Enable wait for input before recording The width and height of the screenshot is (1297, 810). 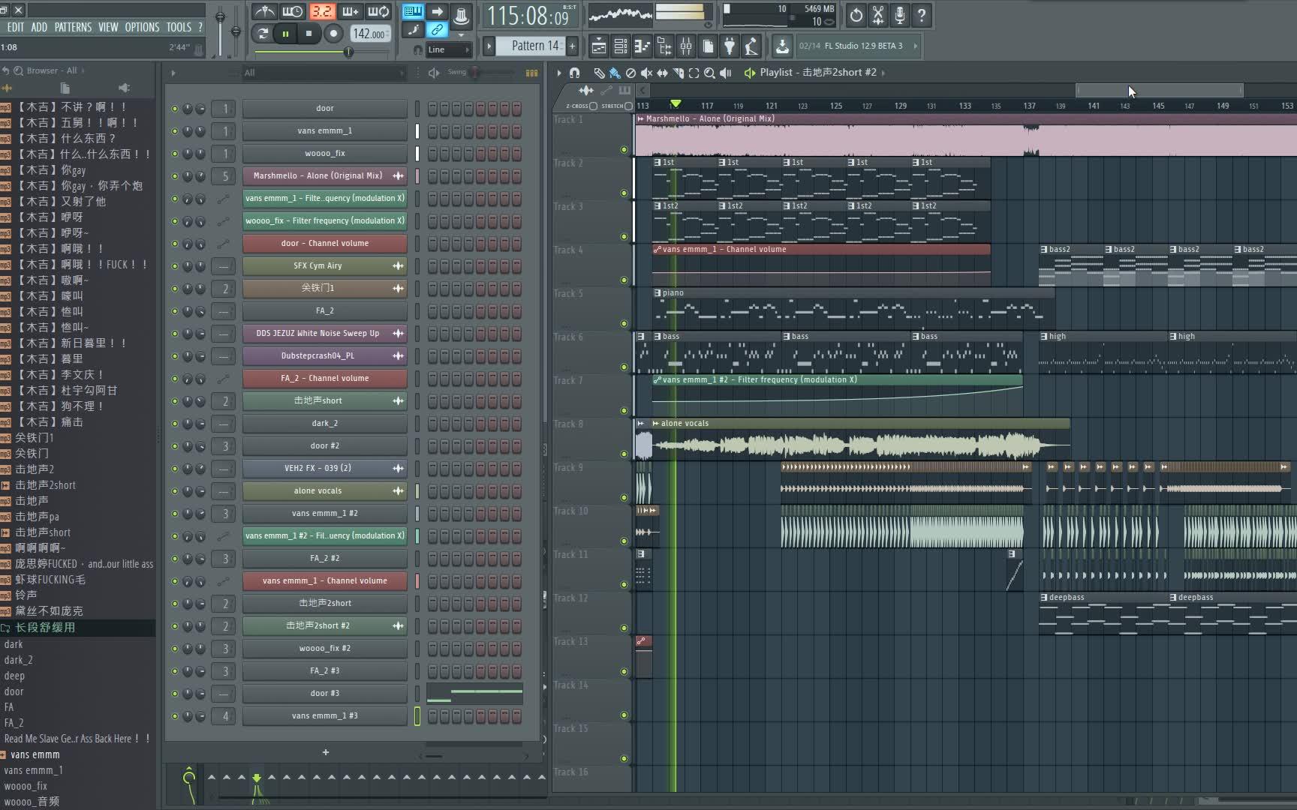pos(293,11)
